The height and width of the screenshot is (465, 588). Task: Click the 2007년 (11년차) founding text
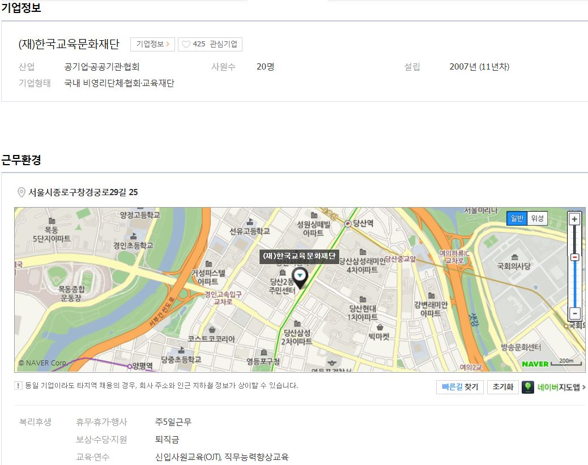(479, 67)
